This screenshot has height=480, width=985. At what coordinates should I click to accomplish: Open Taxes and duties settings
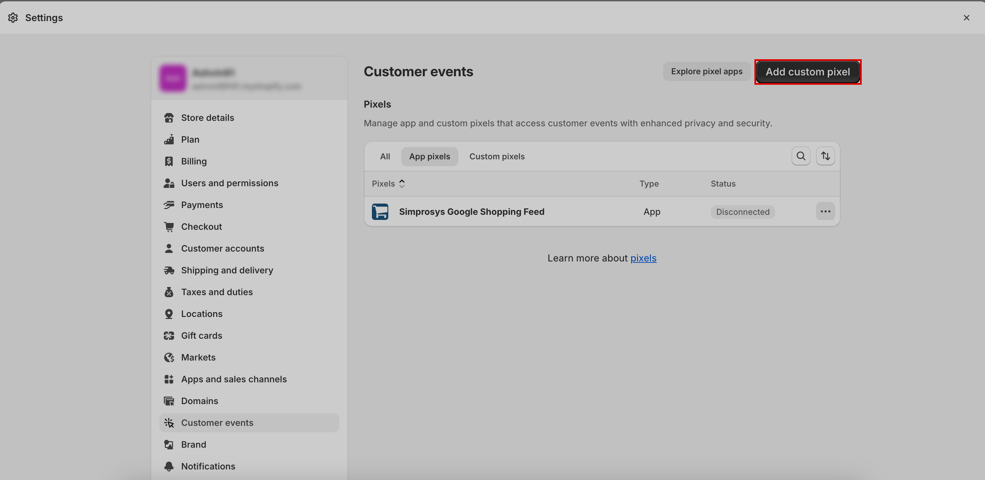[249, 292]
